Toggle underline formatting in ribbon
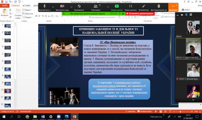Image resolution: width=202 pixels, height=120 pixels. coord(43,16)
